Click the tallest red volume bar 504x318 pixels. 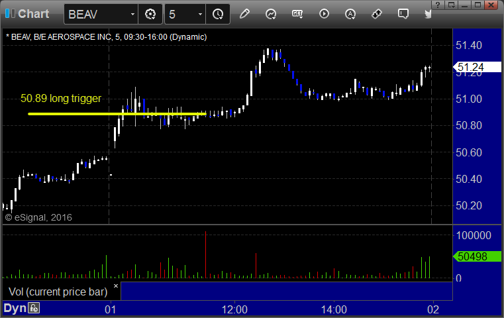click(206, 254)
